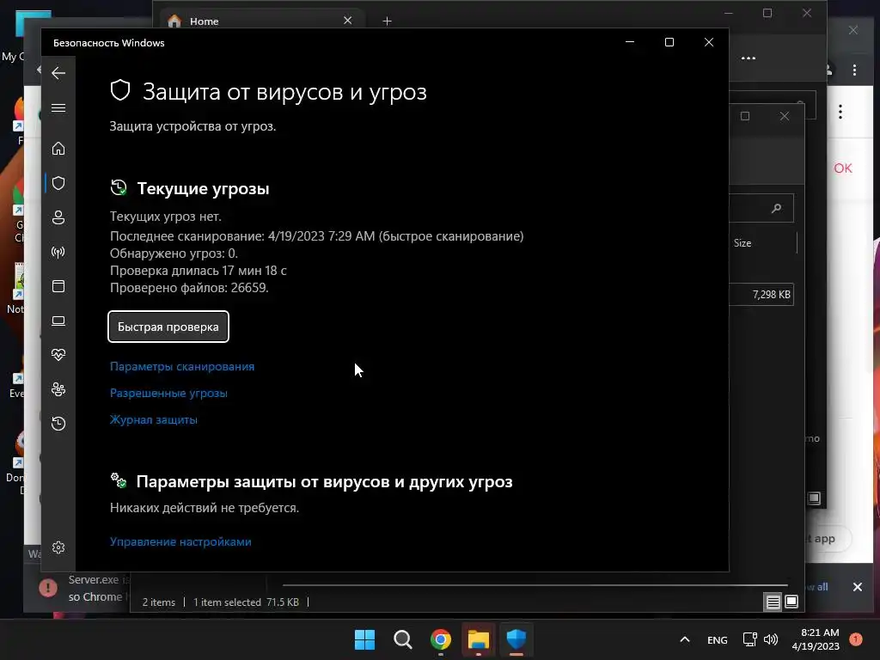Click the 2 items status bar text
880x660 pixels.
tap(159, 602)
